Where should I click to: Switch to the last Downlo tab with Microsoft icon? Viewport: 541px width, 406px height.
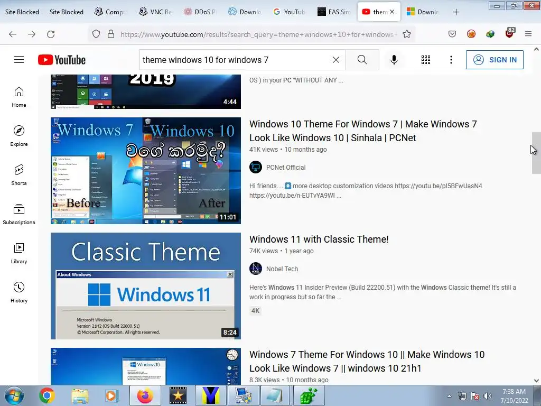[x=423, y=12]
